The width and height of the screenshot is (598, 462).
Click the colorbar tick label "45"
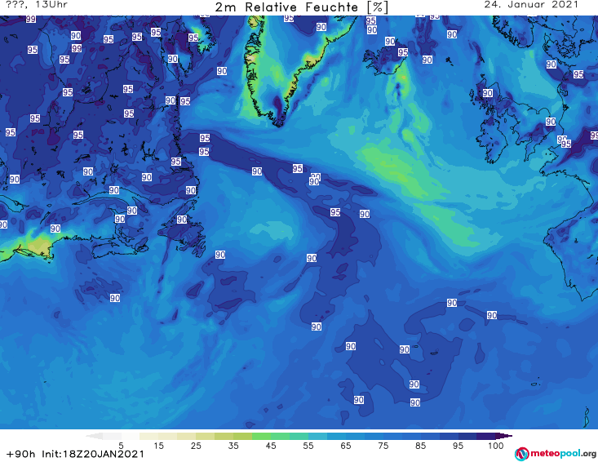point(271,446)
